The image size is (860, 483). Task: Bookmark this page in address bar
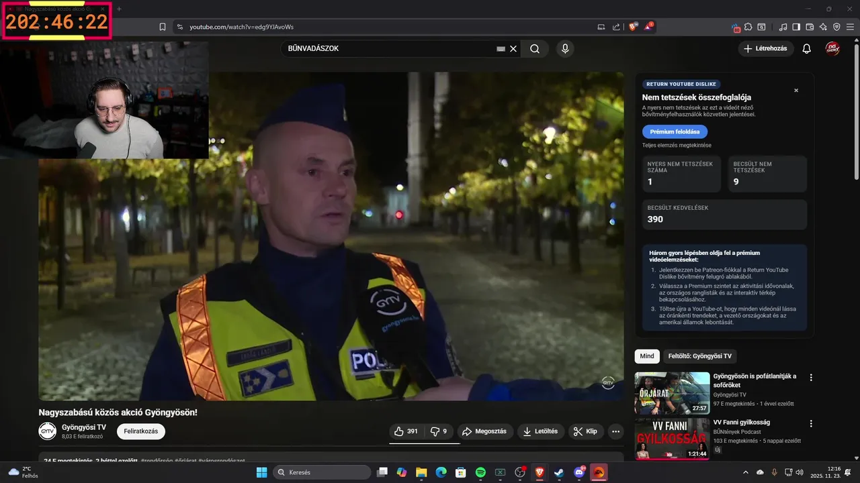(163, 27)
